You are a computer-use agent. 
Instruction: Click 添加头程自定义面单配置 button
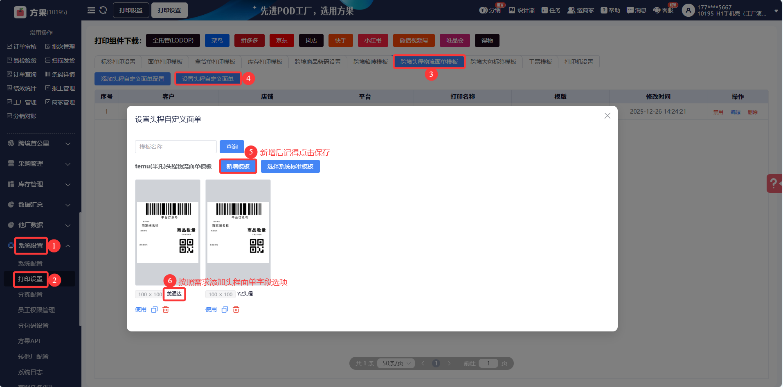pyautogui.click(x=133, y=79)
